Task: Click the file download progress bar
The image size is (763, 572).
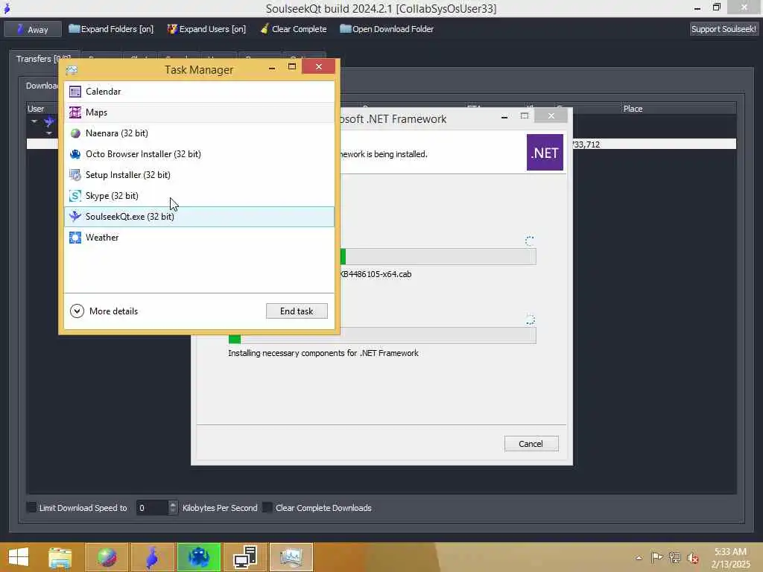Action: pyautogui.click(x=438, y=256)
